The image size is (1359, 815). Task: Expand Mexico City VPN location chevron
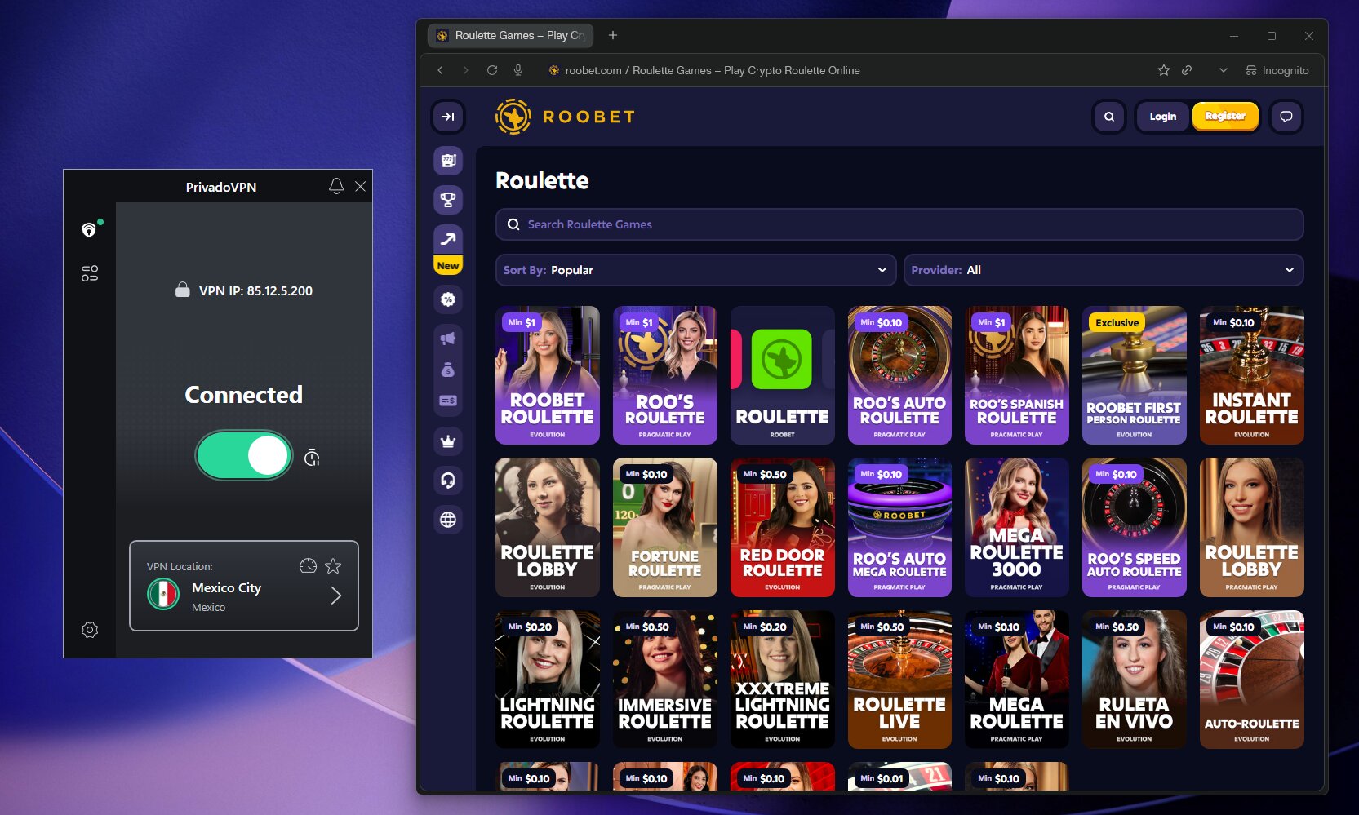(335, 596)
